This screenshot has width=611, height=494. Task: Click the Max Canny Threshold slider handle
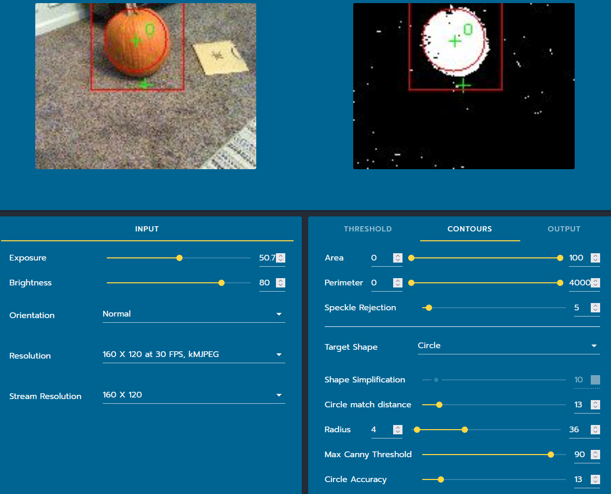(550, 455)
